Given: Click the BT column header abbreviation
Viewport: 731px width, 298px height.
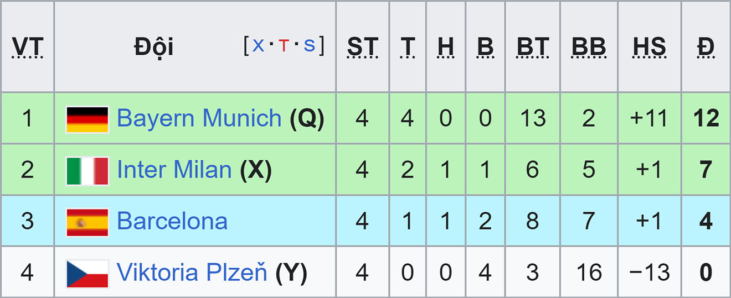Looking at the screenshot, I should (x=533, y=48).
